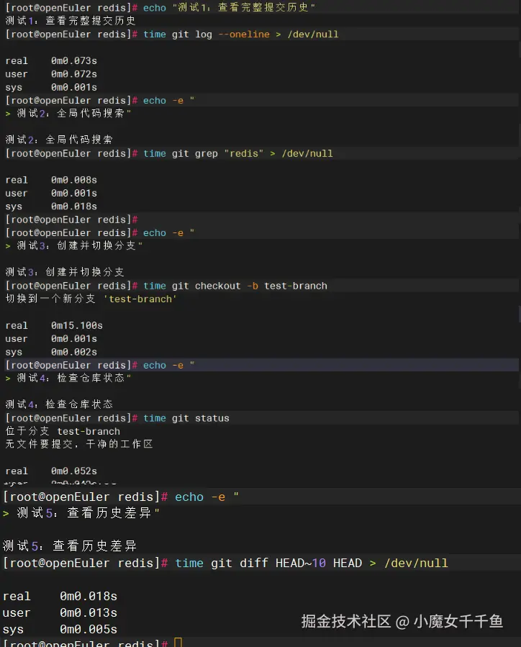Click the real 0m15.100s timing value
This screenshot has height=647, width=521.
coord(77,325)
